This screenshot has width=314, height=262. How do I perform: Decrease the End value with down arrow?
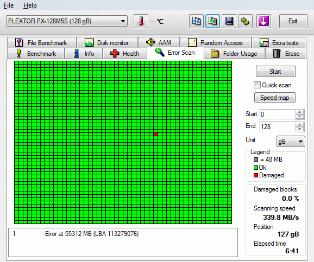point(299,129)
